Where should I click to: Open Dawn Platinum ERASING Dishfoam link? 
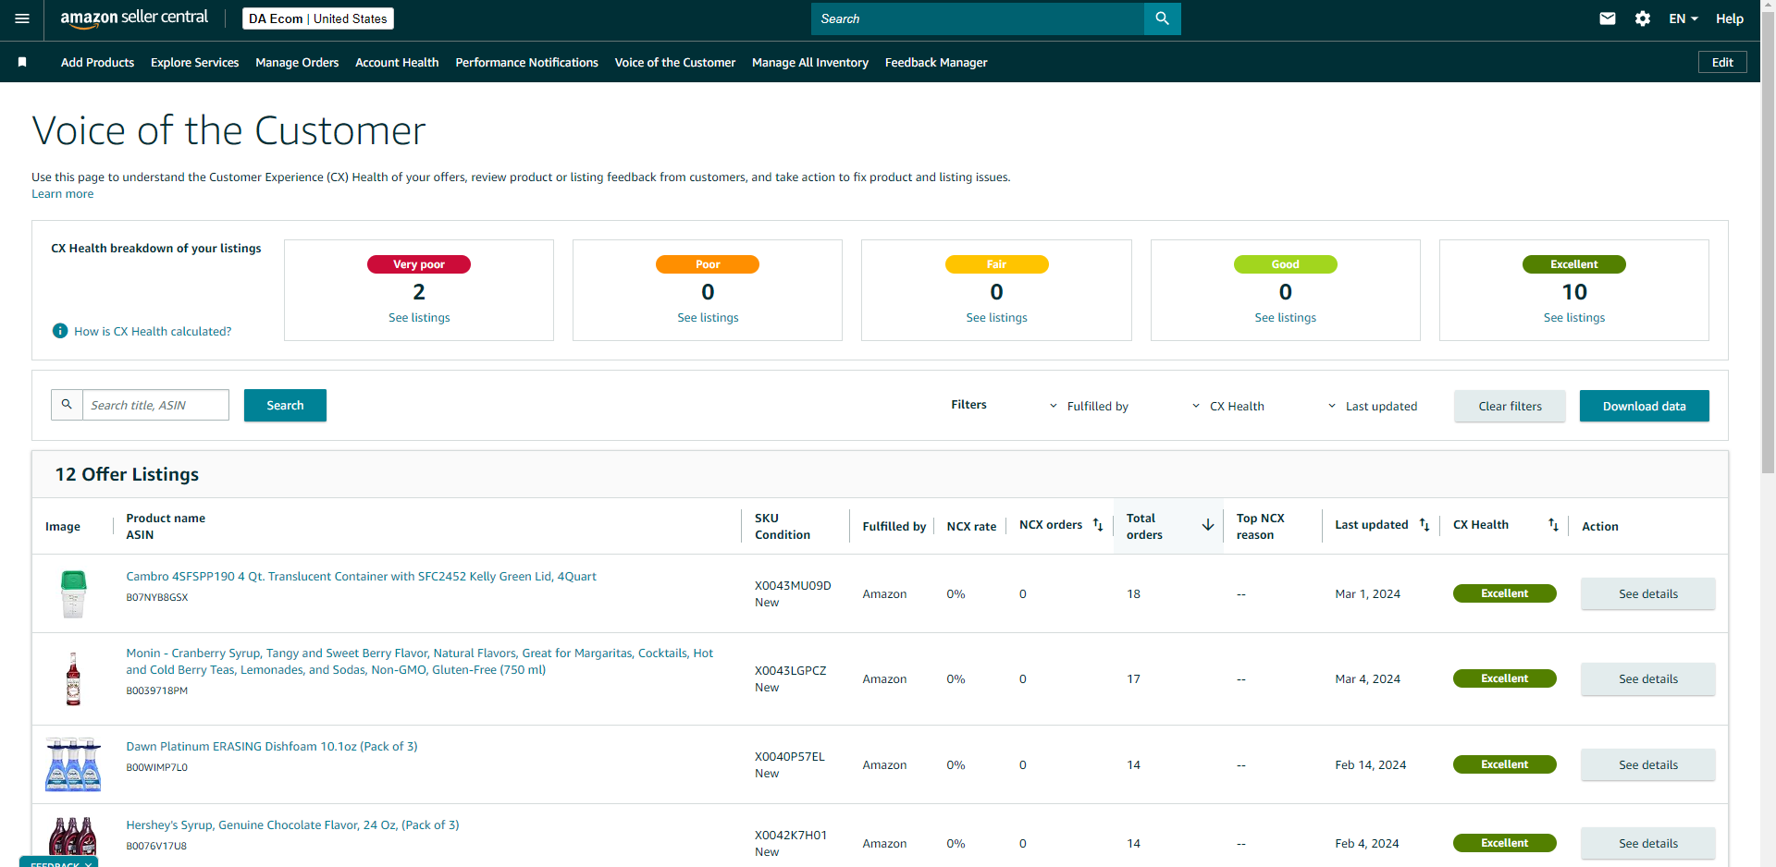(272, 746)
